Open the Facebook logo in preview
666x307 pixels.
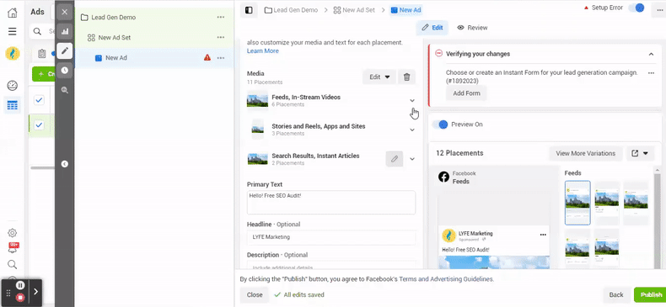point(443,177)
